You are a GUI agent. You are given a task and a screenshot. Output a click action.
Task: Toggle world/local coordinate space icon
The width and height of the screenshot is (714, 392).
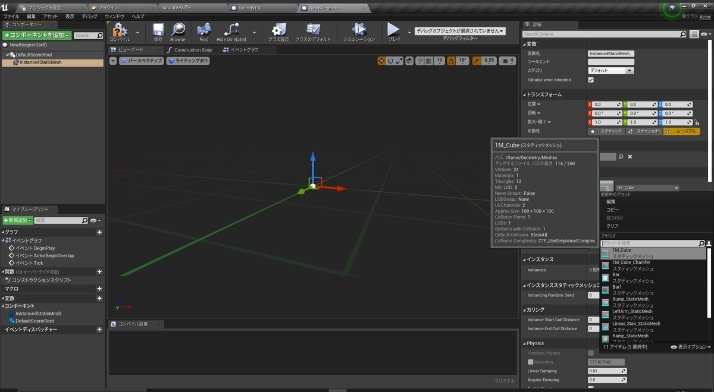click(410, 61)
